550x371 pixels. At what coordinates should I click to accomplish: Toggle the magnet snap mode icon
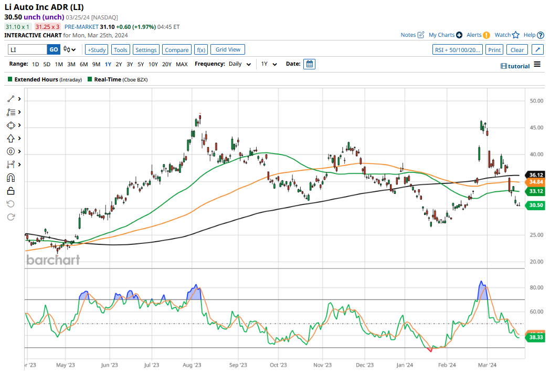coord(10,178)
